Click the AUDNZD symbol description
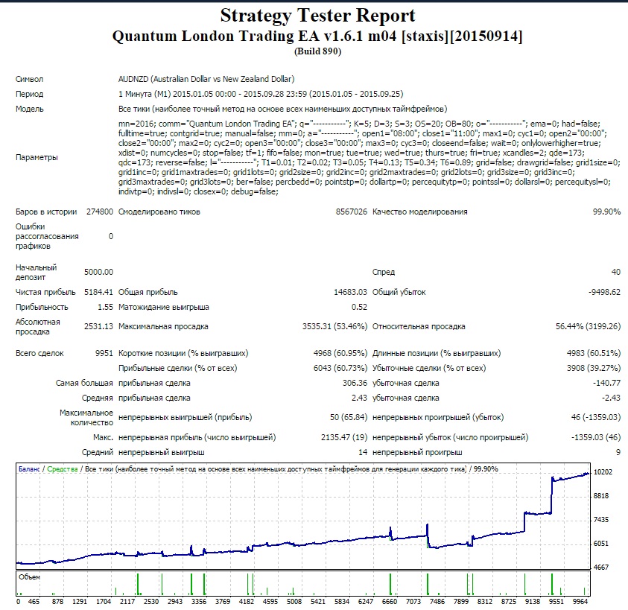 point(206,79)
